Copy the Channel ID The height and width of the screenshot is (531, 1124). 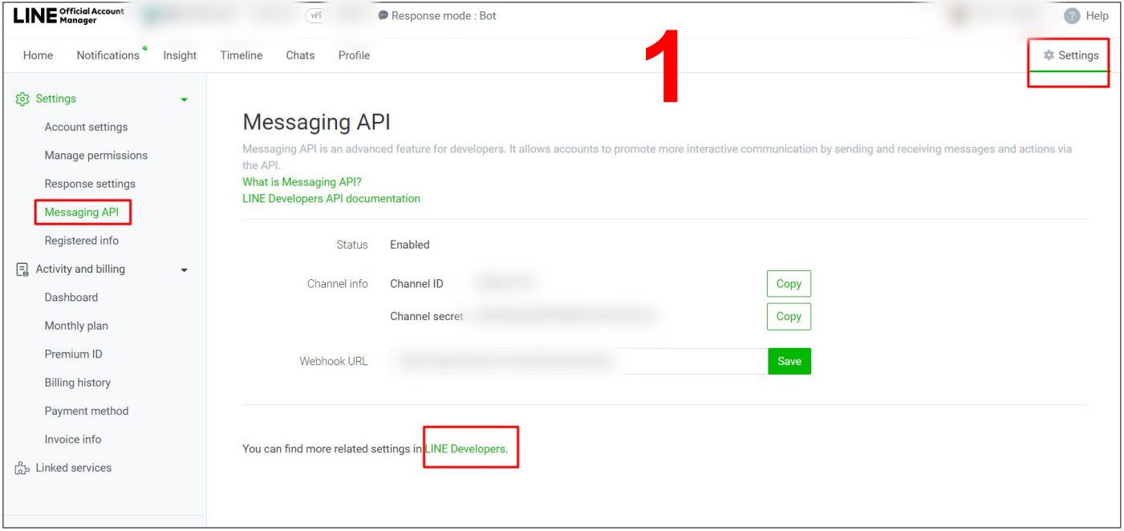point(789,284)
